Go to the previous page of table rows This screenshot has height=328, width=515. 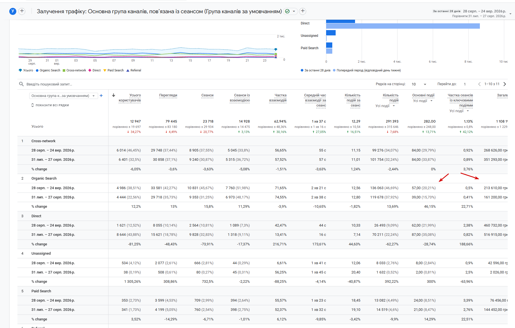pyautogui.click(x=480, y=84)
